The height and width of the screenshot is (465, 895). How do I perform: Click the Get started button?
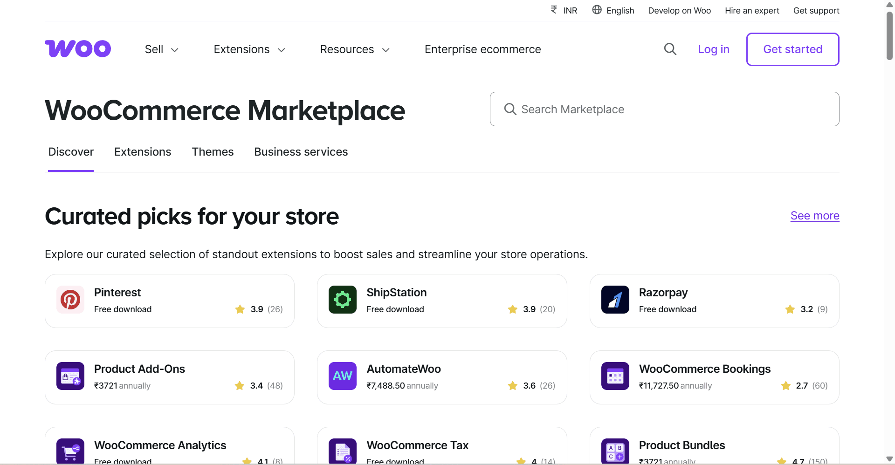[x=792, y=49]
